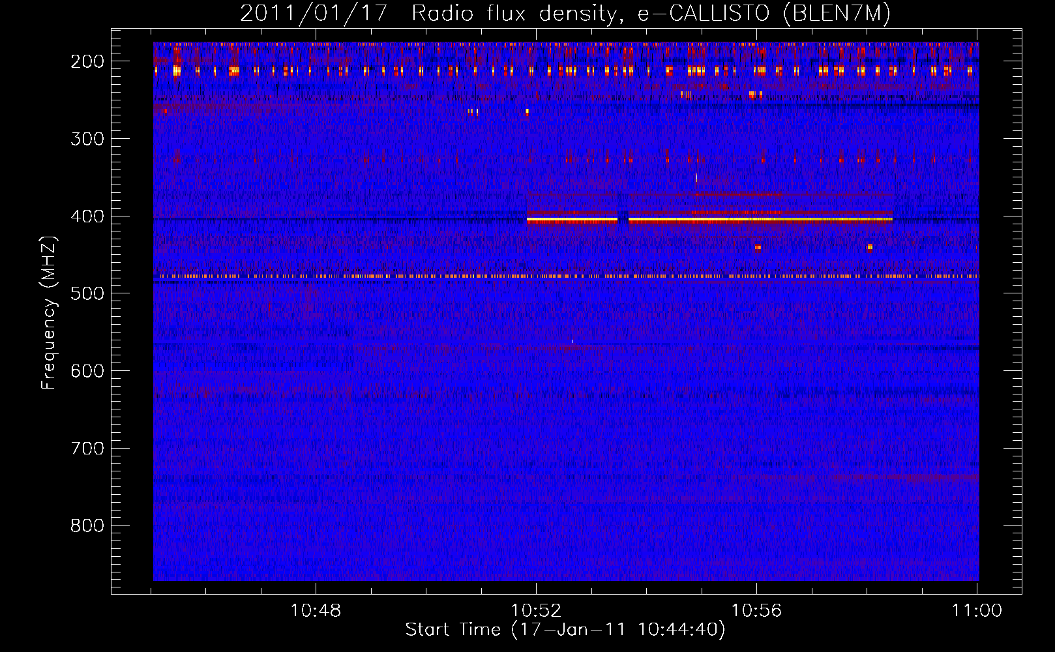Click the 400 frequency tick label

(87, 216)
